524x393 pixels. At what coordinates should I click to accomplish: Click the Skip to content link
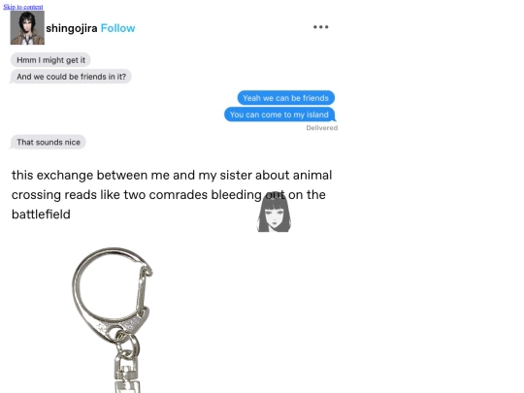23,7
